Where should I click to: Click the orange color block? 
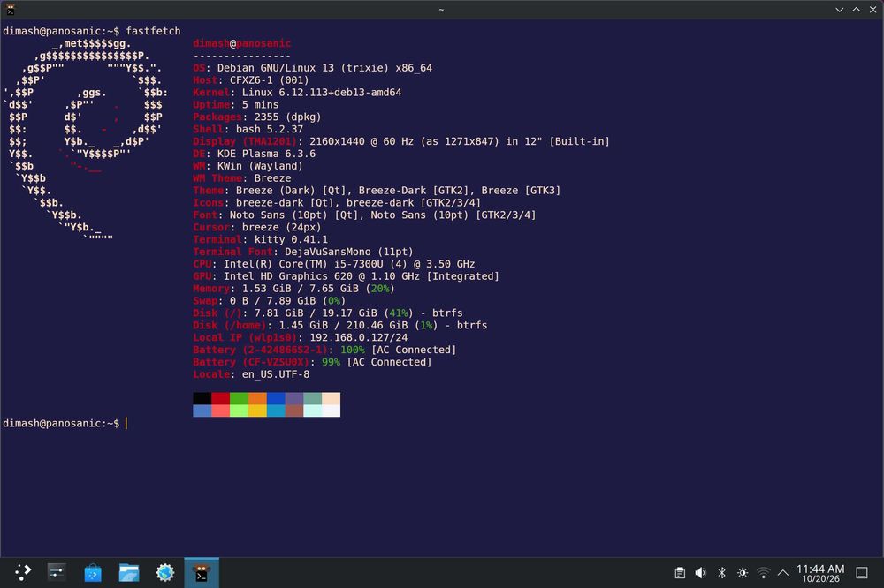pyautogui.click(x=257, y=399)
